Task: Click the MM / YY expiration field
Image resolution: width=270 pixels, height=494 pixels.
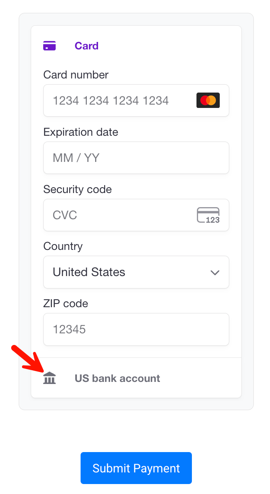Action: (x=136, y=158)
